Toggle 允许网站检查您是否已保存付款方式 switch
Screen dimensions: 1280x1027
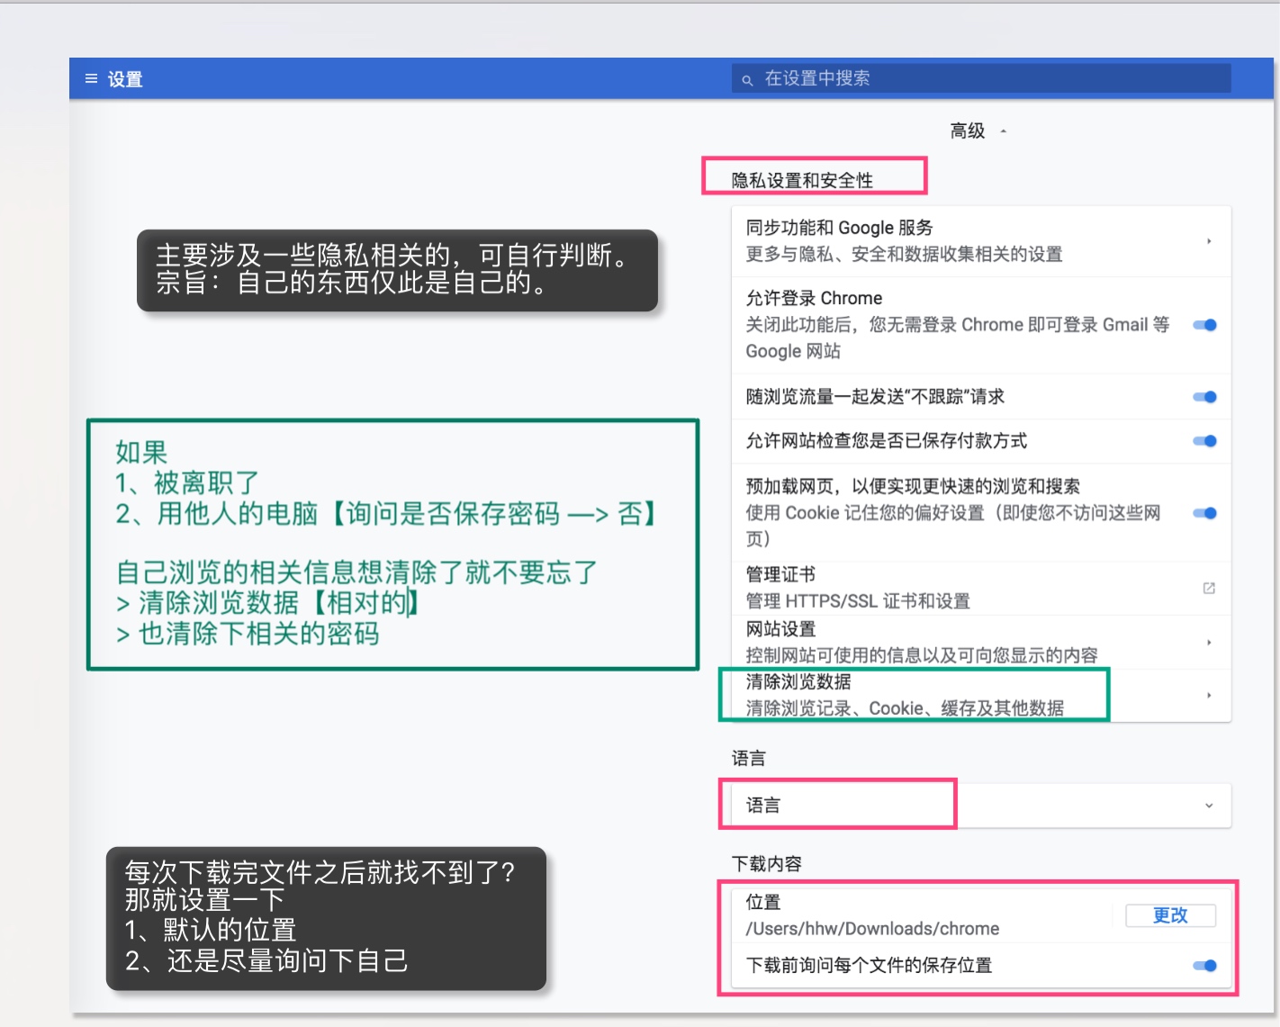click(1204, 441)
